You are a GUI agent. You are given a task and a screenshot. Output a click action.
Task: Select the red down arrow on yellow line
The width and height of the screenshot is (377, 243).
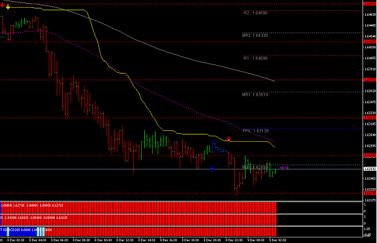(x=229, y=139)
